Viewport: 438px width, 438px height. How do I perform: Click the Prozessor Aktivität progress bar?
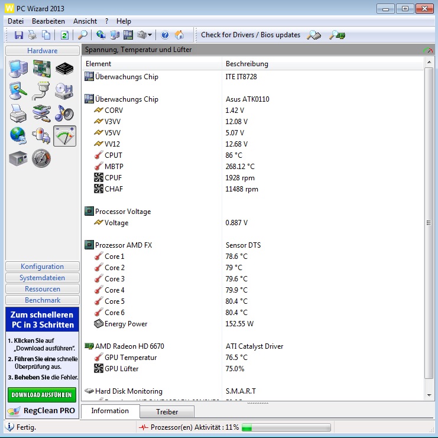(286, 427)
